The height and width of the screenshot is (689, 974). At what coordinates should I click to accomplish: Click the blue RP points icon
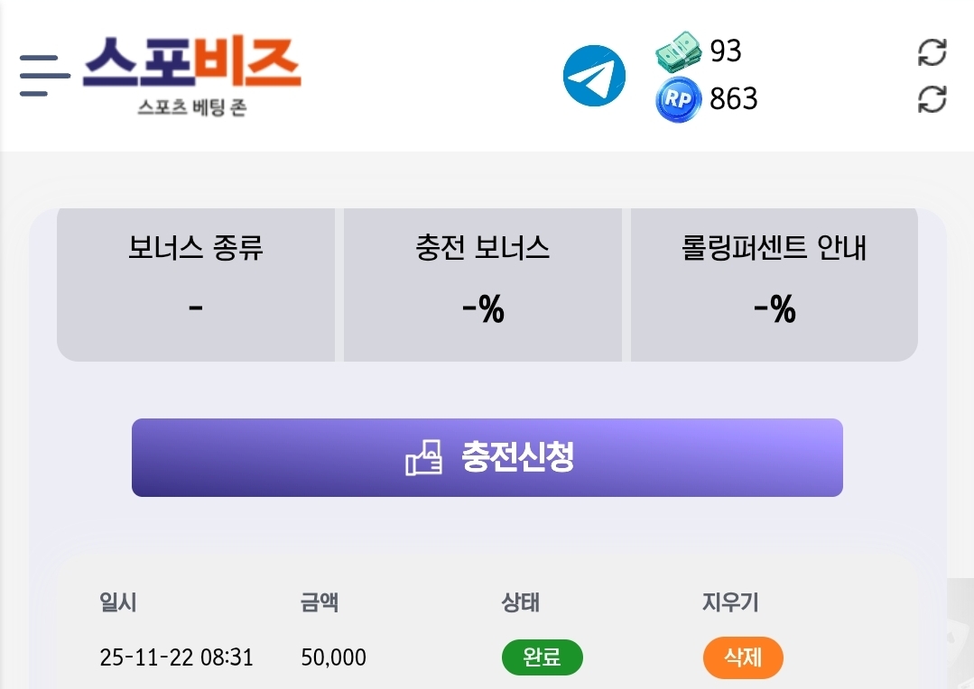point(678,100)
